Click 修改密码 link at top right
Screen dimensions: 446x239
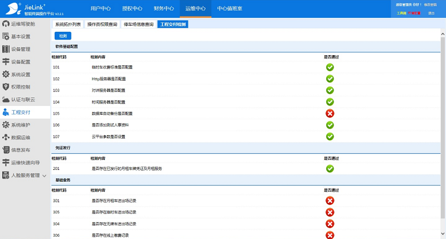click(430, 4)
